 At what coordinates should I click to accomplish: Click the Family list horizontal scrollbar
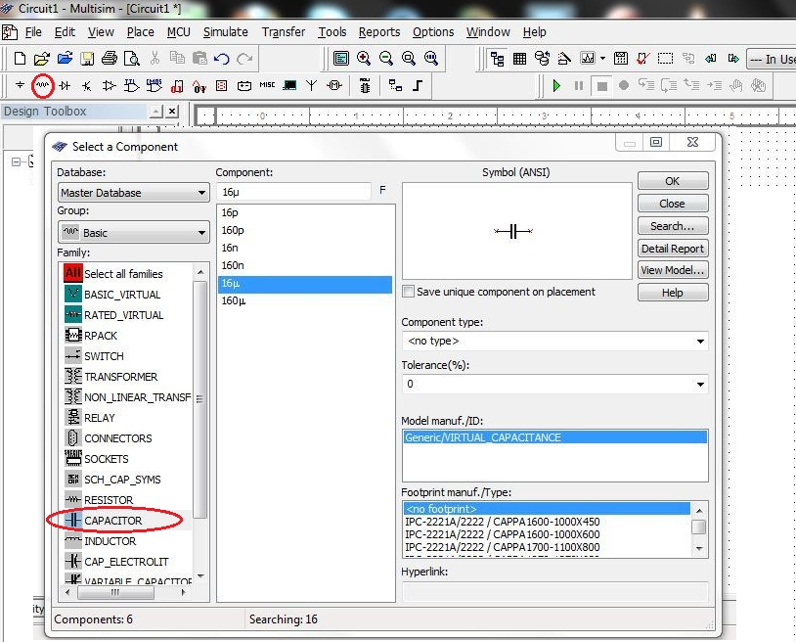coord(115,592)
